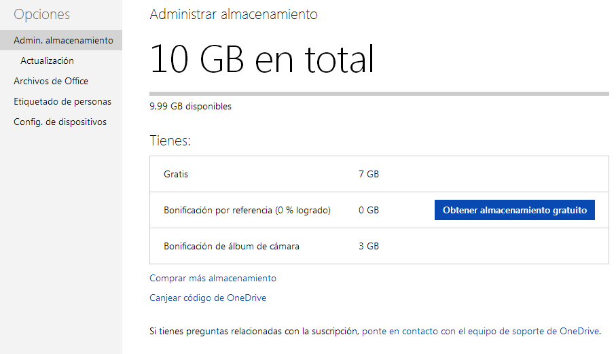
Task: Open Etiquetado de personas settings
Action: [62, 101]
